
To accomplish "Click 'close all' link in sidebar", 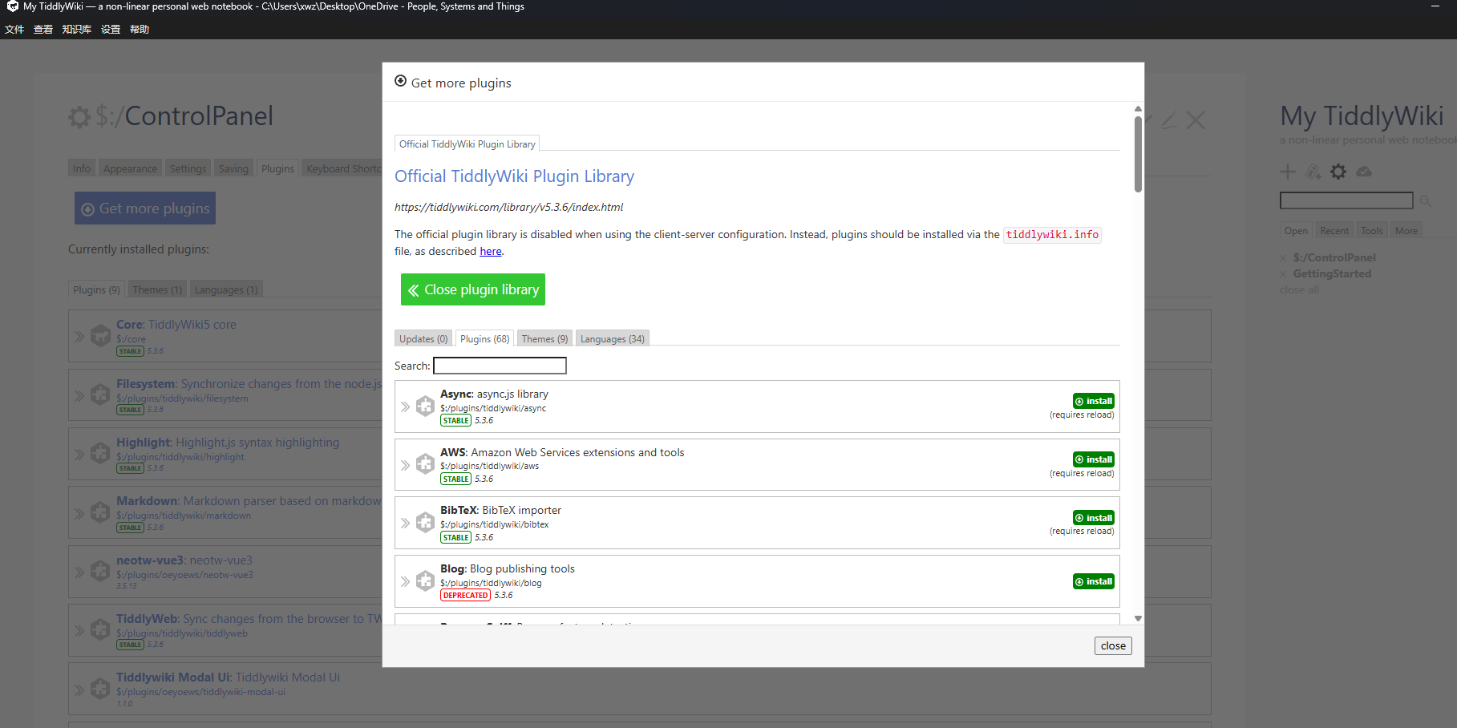I will [1299, 289].
